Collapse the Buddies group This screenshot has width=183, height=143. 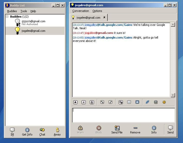point(7,17)
